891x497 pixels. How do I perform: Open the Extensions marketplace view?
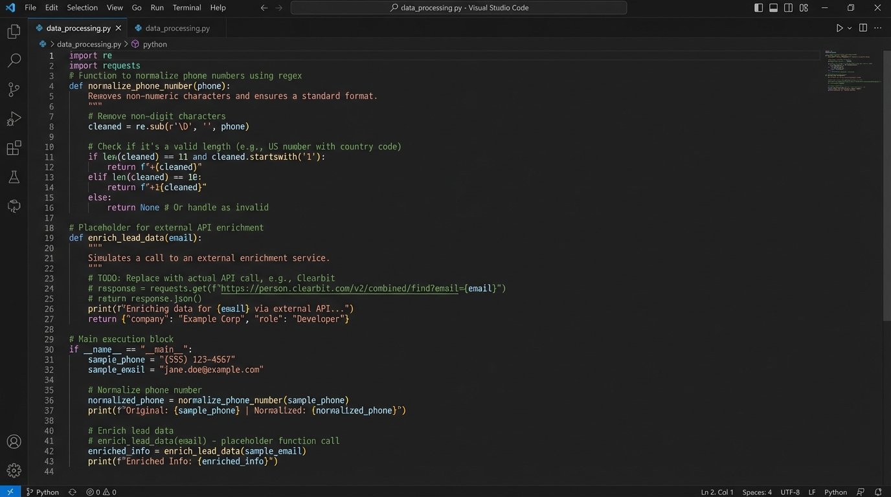14,148
